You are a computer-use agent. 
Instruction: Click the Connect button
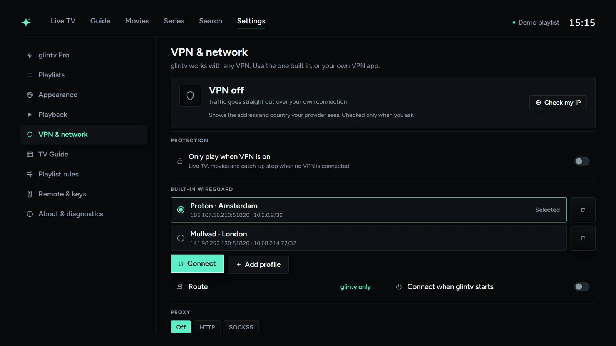[x=197, y=264]
